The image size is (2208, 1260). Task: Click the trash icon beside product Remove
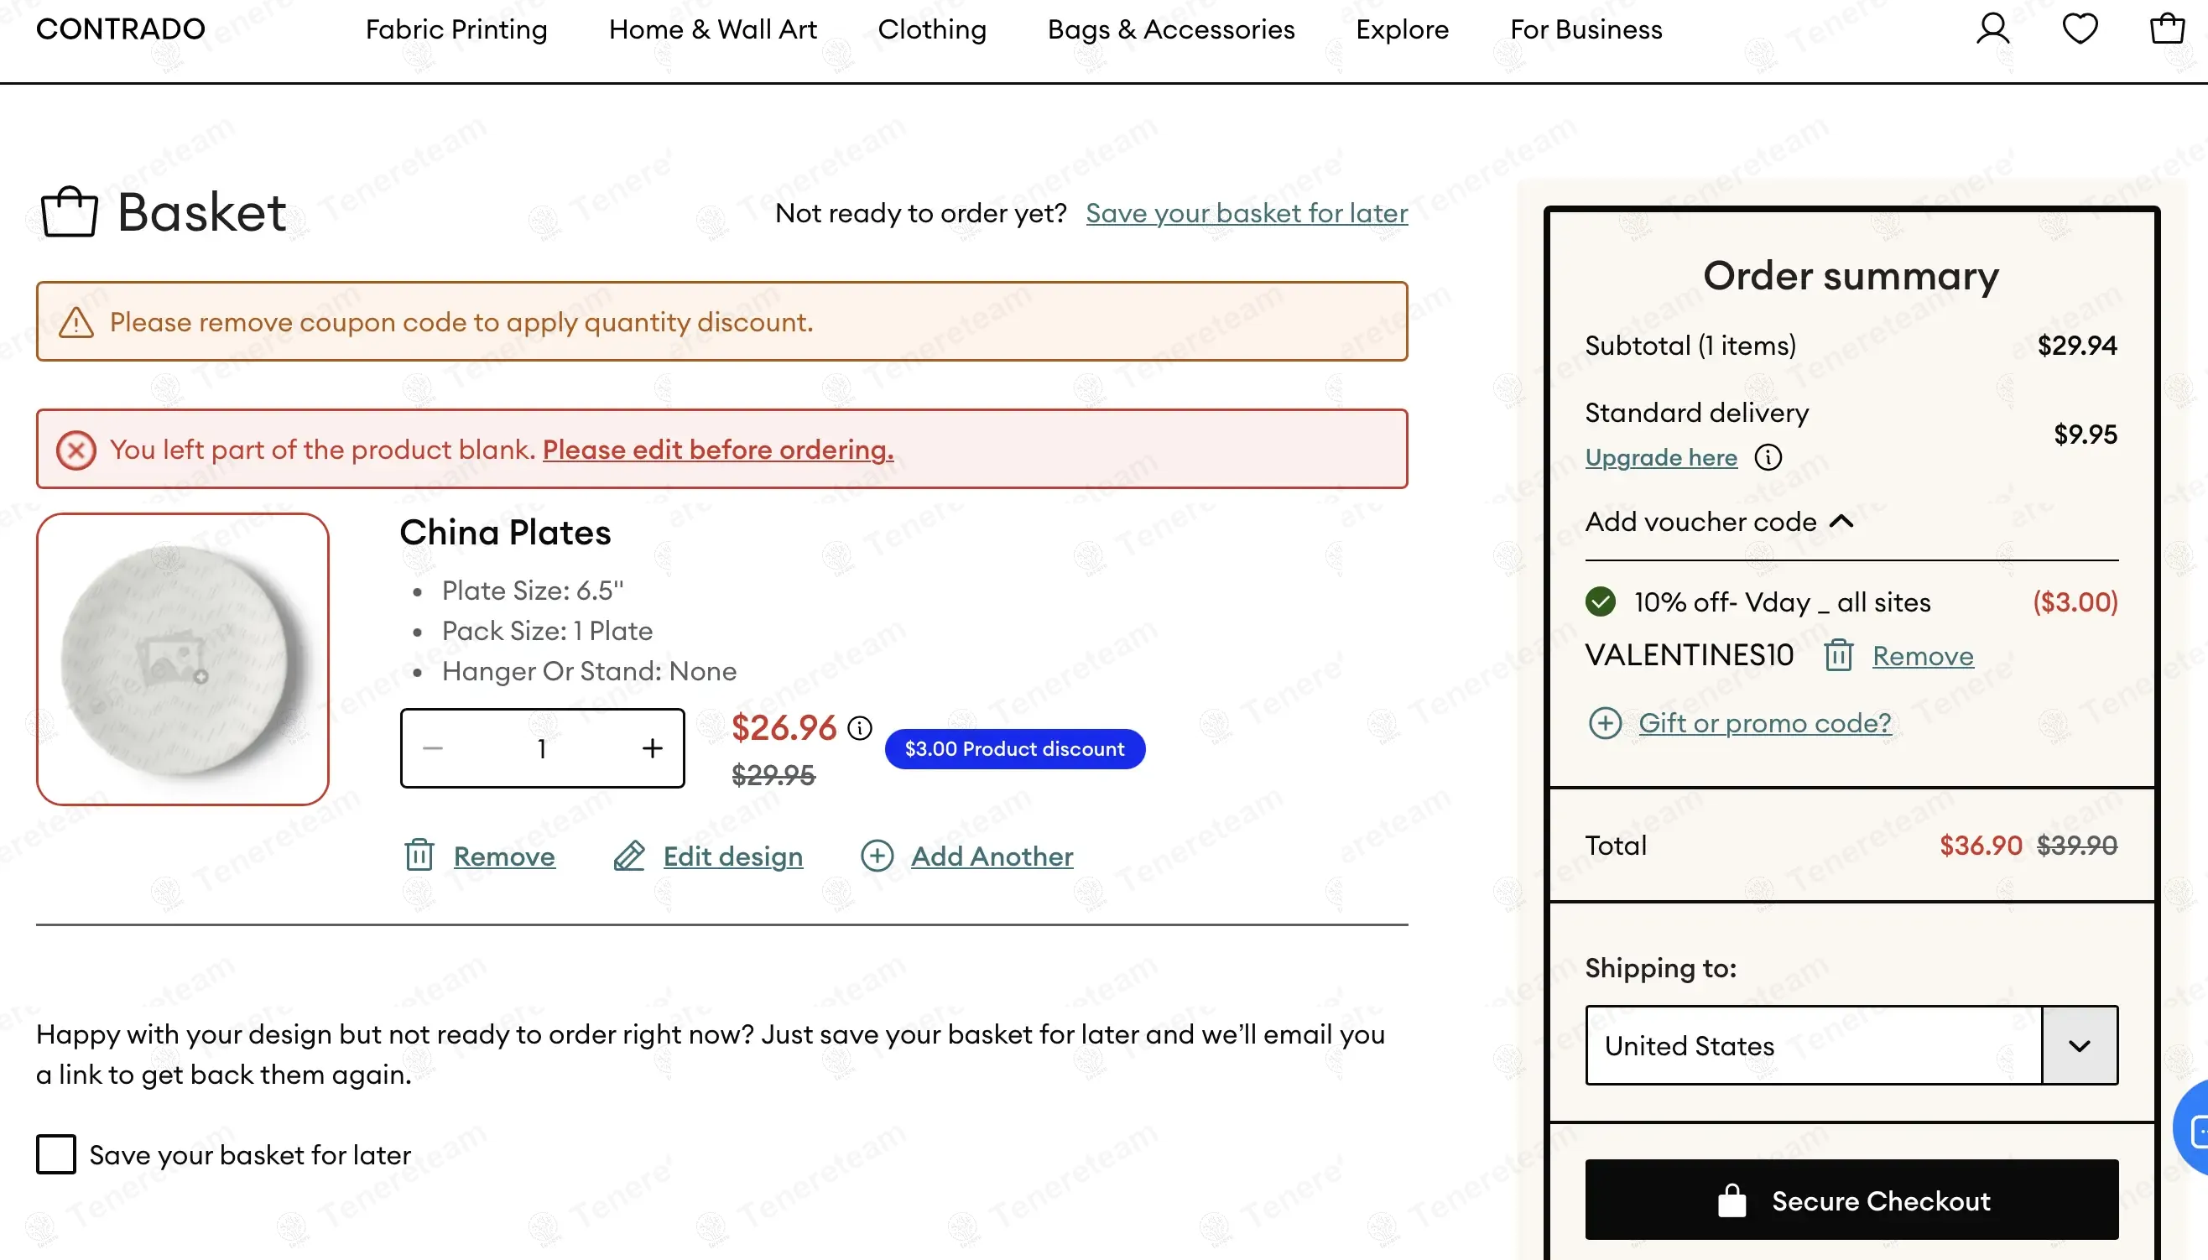tap(419, 855)
